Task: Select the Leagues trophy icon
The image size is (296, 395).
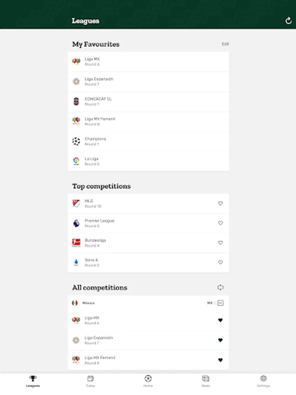Action: click(x=33, y=378)
